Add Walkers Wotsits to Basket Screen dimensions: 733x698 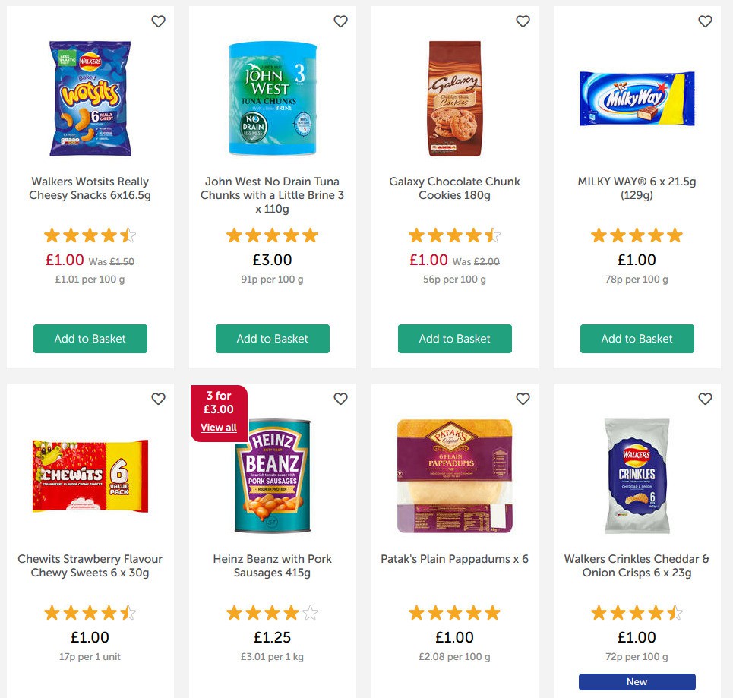[90, 339]
